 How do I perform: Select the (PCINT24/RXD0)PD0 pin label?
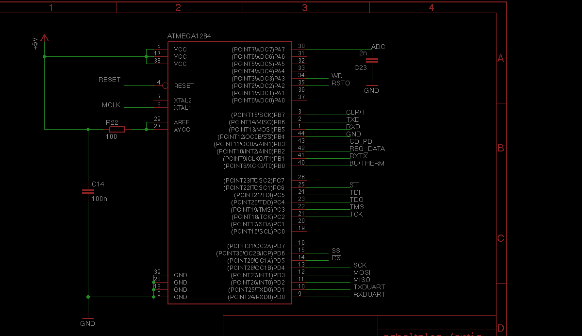tap(256, 297)
